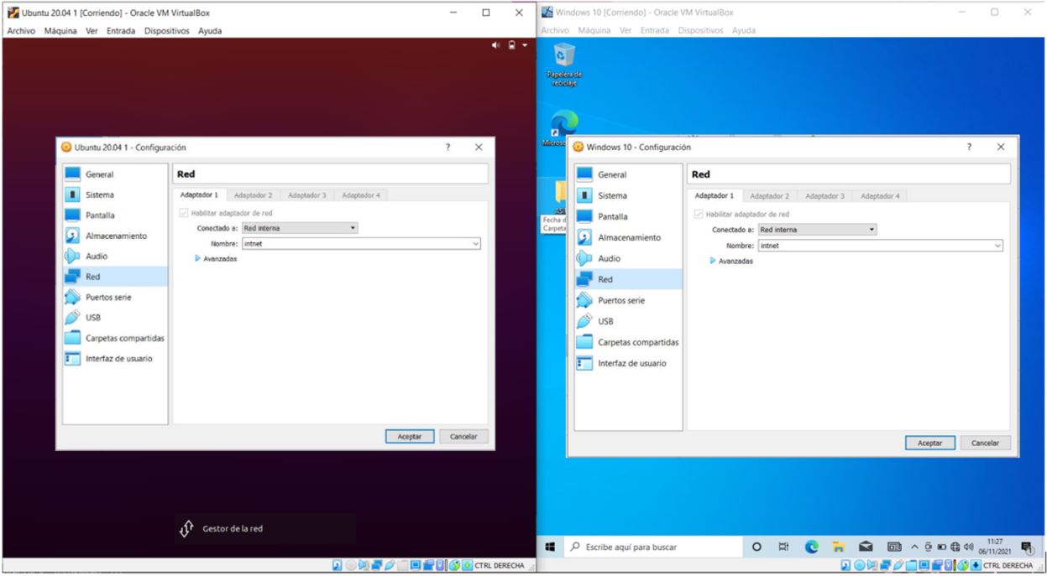Click the Ubuntu top bar volume icon
Viewport: 1047px width, 576px height.
click(x=495, y=44)
